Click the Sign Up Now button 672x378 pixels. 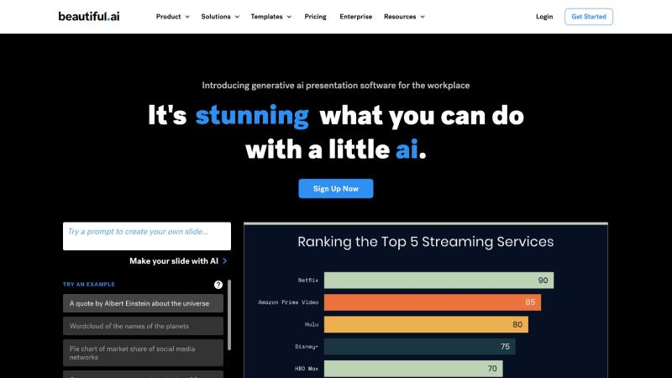[335, 188]
